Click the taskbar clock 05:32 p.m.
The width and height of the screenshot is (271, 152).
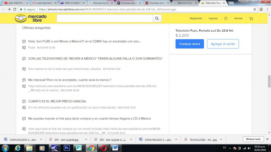(x=260, y=147)
